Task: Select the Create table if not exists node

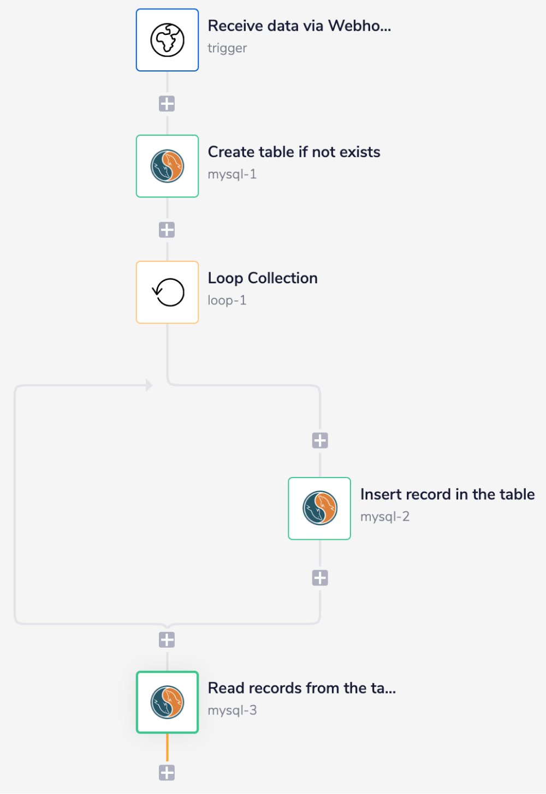Action: coord(167,166)
